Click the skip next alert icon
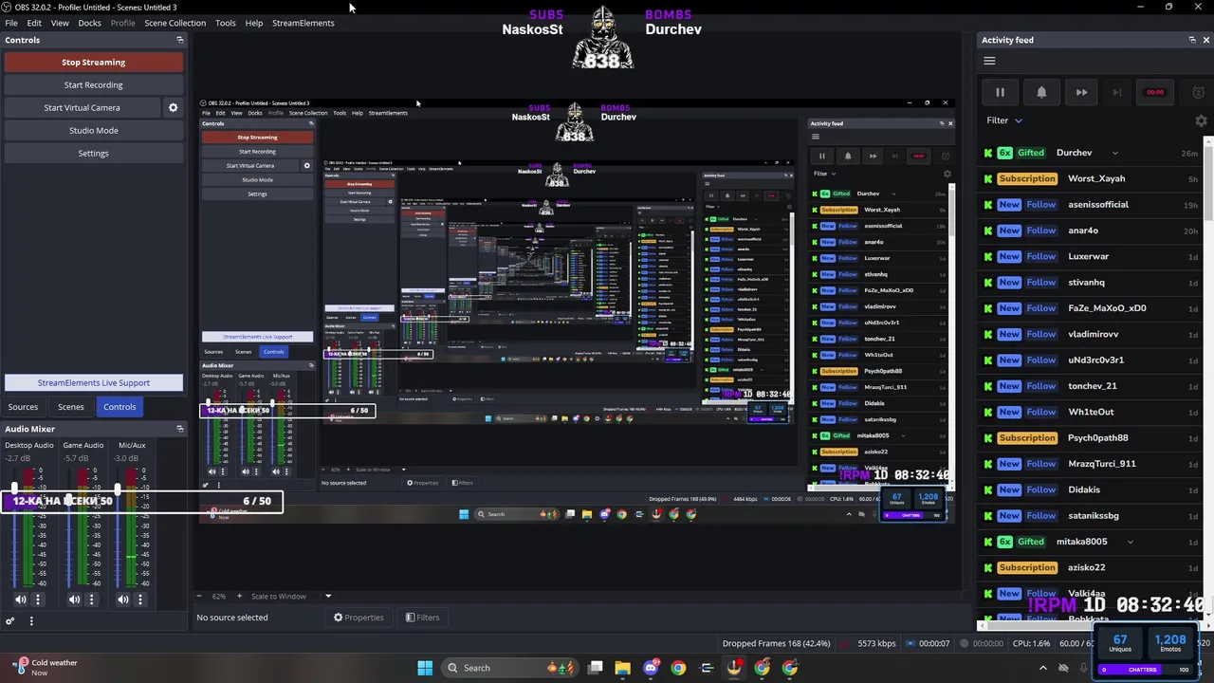Image resolution: width=1214 pixels, height=683 pixels. (1117, 92)
